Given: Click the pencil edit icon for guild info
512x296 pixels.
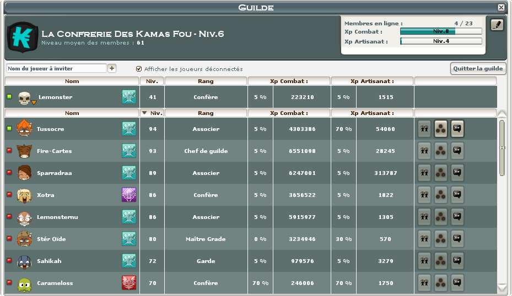Looking at the screenshot, I should click(497, 25).
